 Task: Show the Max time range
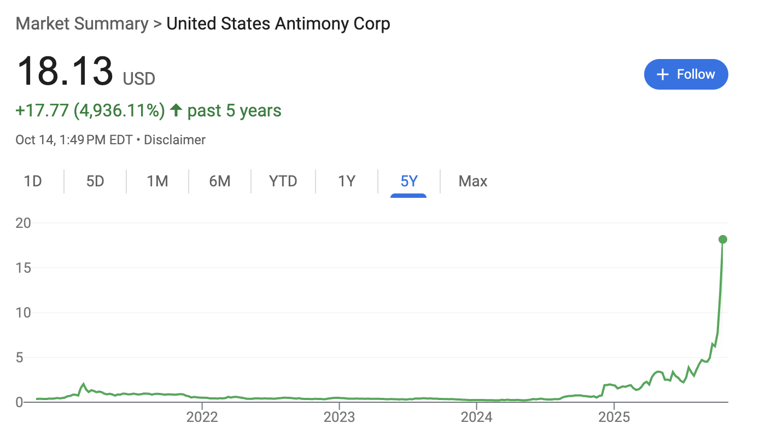pos(473,181)
